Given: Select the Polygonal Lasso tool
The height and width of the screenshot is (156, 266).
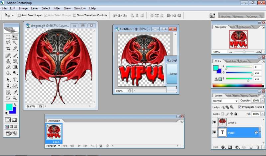Looking at the screenshot, I should click(x=8, y=43).
